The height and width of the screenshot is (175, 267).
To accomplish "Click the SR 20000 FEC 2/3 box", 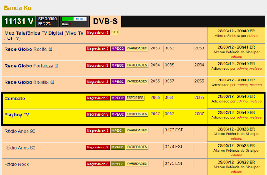I will click(x=47, y=21).
